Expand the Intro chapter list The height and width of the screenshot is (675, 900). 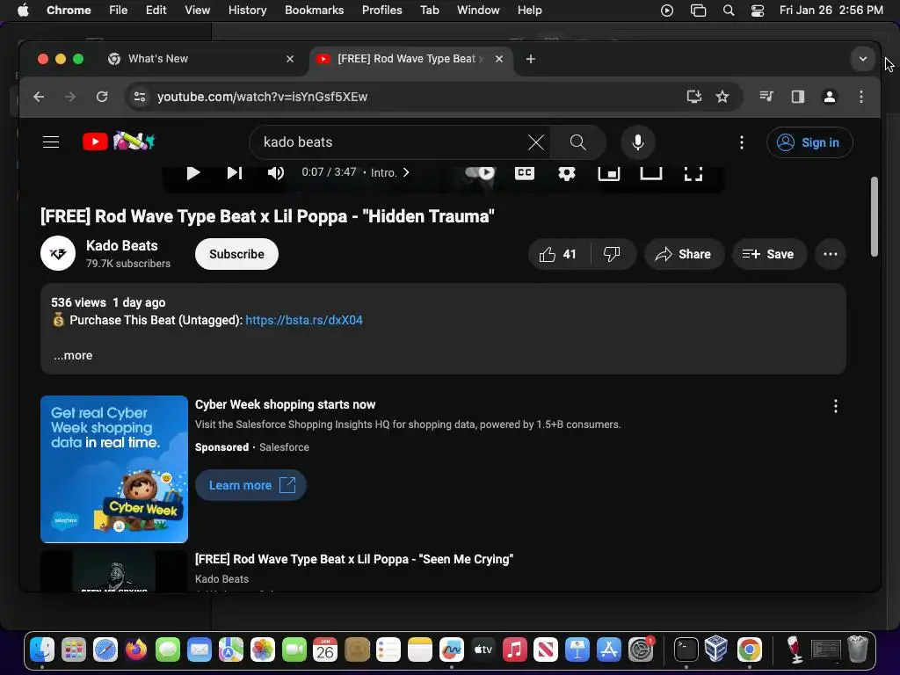tap(390, 173)
